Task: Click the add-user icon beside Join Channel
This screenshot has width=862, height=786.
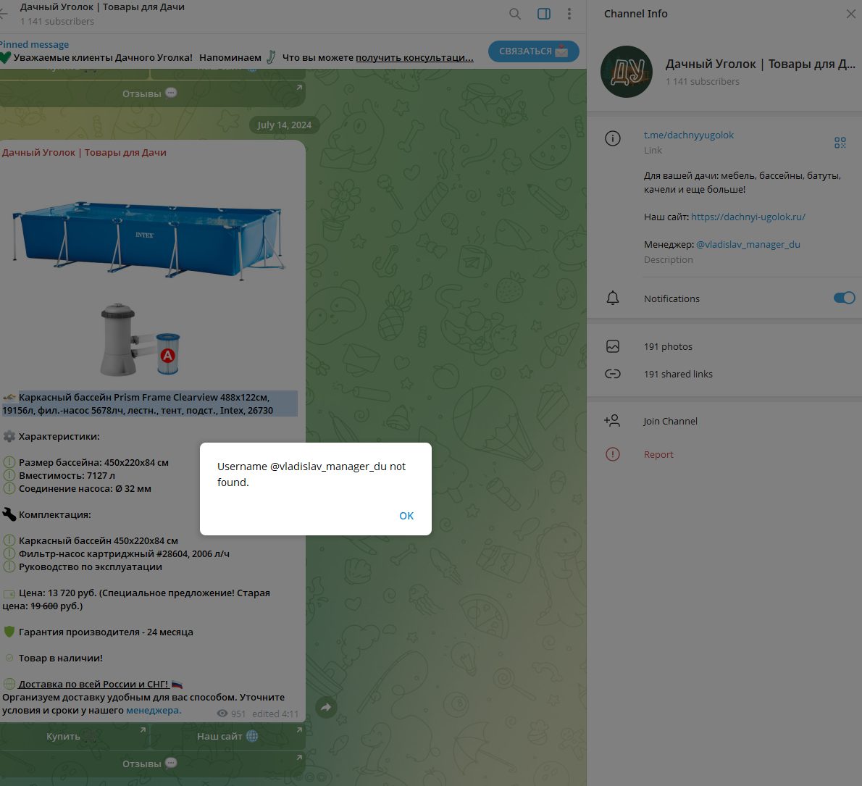Action: (612, 421)
